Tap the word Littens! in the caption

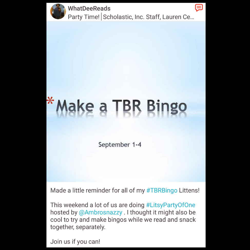pyautogui.click(x=189, y=190)
